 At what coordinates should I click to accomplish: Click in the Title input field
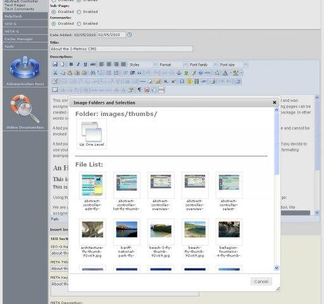(x=121, y=49)
